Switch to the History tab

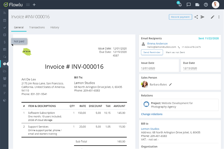pyautogui.click(x=55, y=27)
